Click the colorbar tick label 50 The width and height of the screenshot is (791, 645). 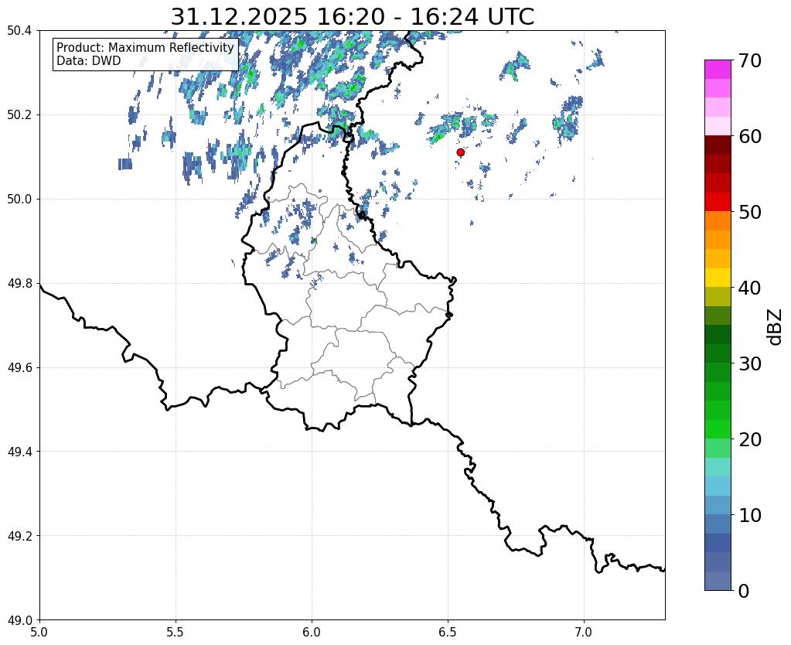[750, 212]
